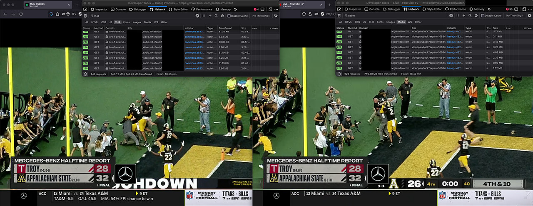The width and height of the screenshot is (533, 206).
Task: Open first base.js:482 initiator link in YouTube DevTools
Action: coord(455,31)
